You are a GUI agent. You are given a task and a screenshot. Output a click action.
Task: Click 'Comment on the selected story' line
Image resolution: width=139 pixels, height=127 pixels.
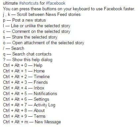coord(36,32)
